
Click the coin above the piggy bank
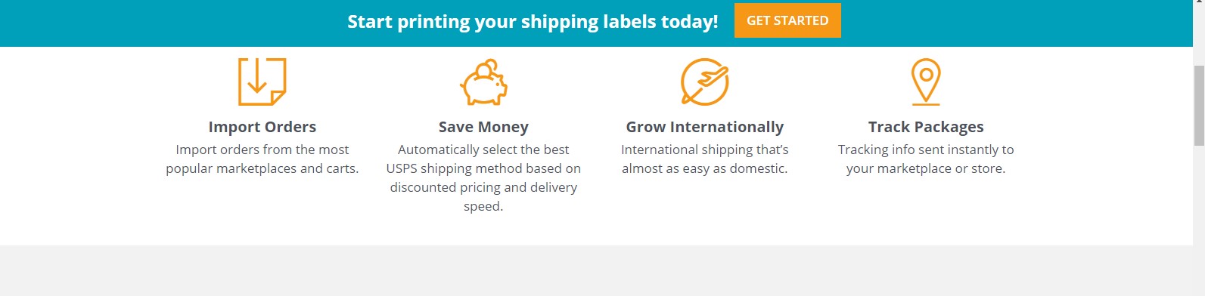coord(491,65)
